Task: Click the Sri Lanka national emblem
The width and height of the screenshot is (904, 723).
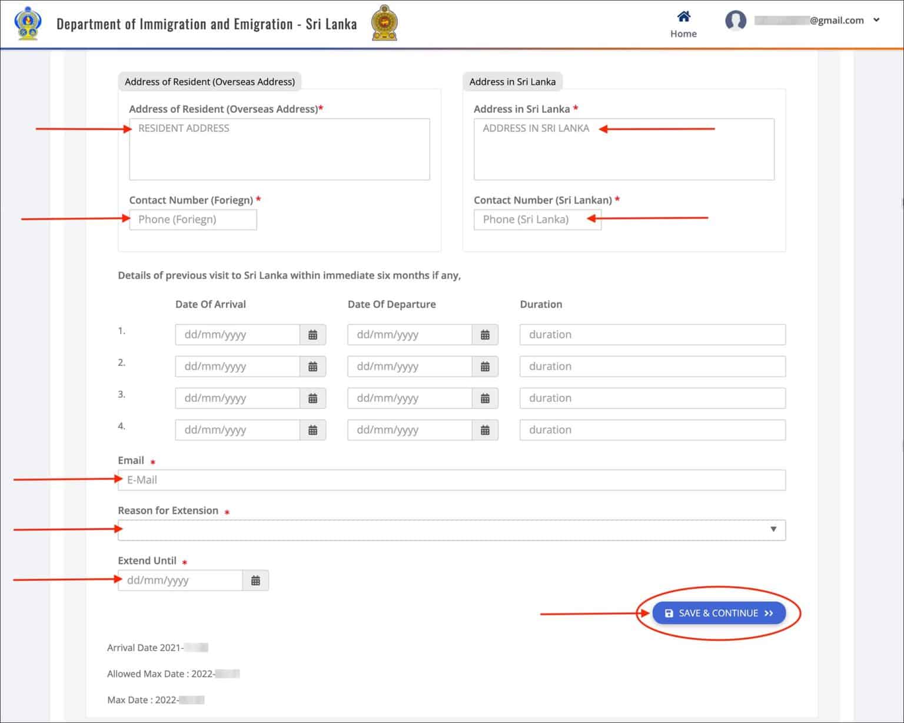Action: 384,23
